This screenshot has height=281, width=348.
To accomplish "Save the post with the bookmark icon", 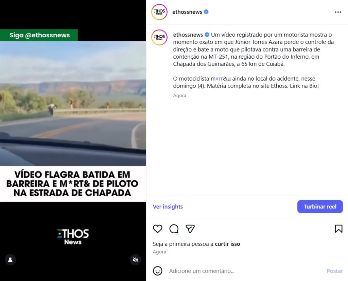I will (338, 229).
